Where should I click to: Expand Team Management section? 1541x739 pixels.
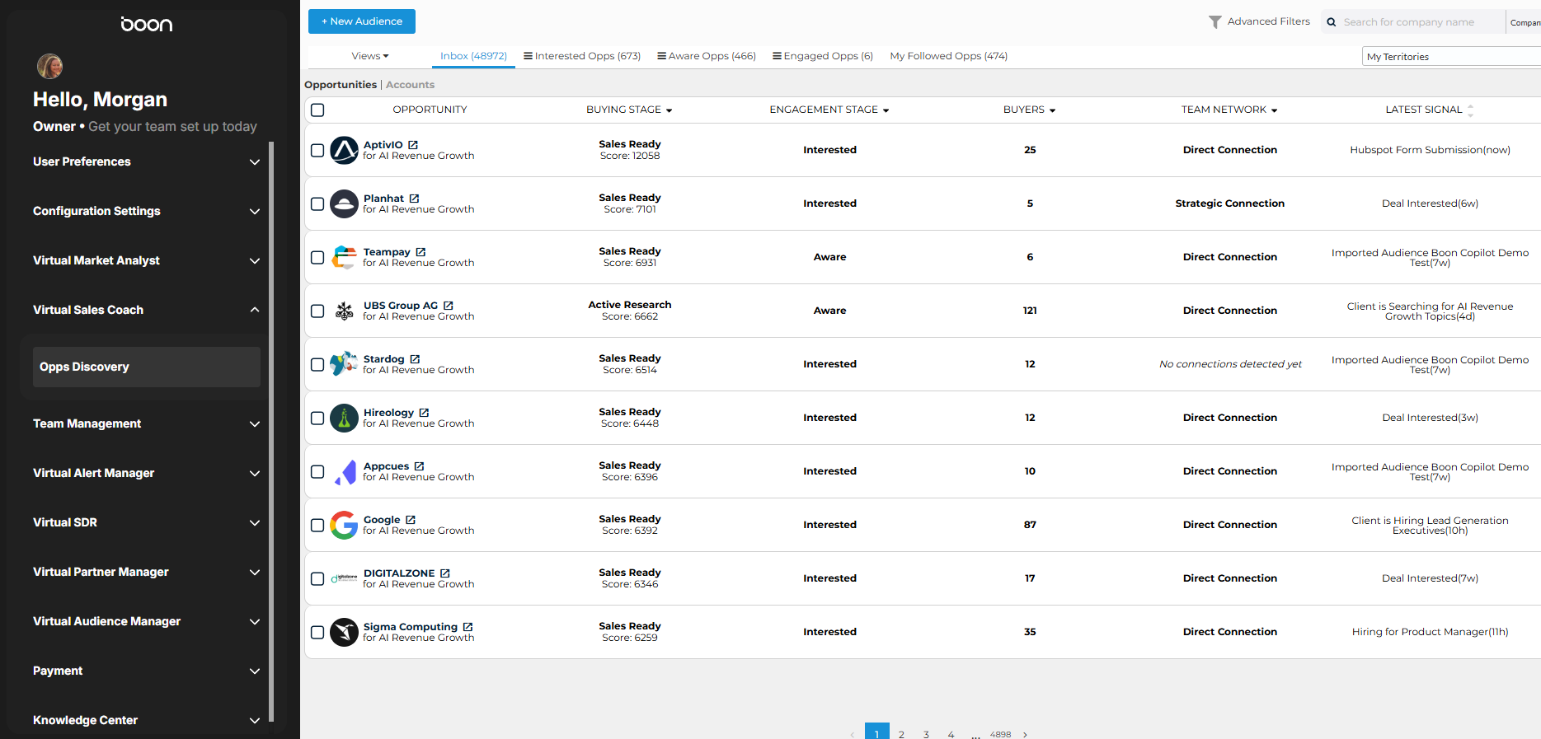point(146,423)
